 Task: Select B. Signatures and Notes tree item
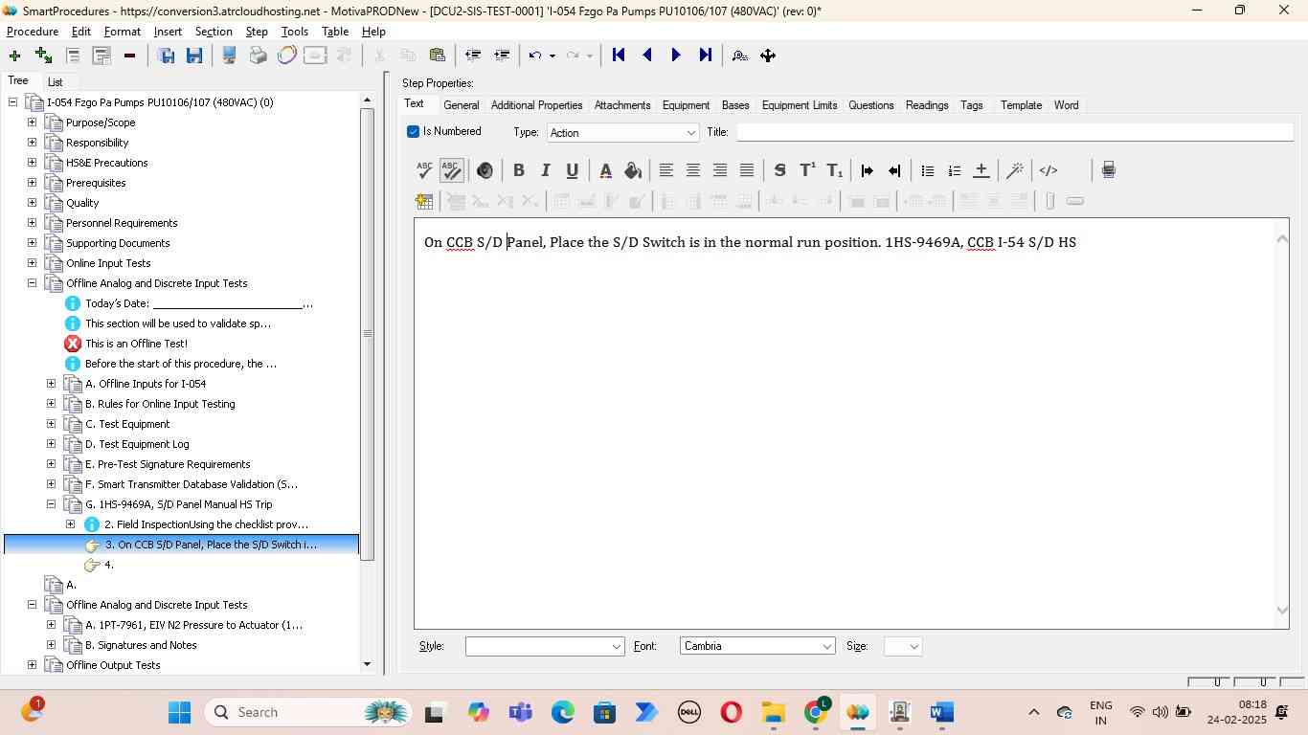141,645
